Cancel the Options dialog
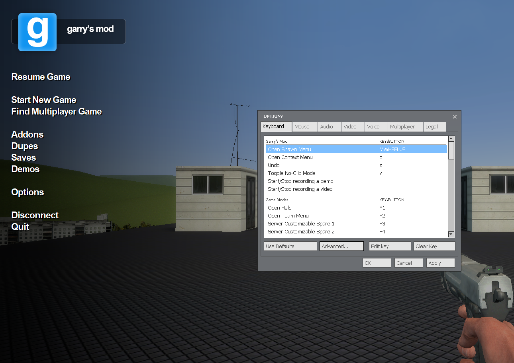The image size is (514, 363). [x=408, y=263]
